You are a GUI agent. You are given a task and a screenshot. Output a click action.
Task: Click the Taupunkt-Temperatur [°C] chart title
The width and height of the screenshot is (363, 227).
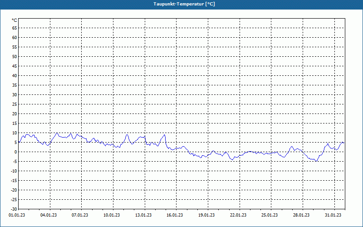[x=184, y=4]
